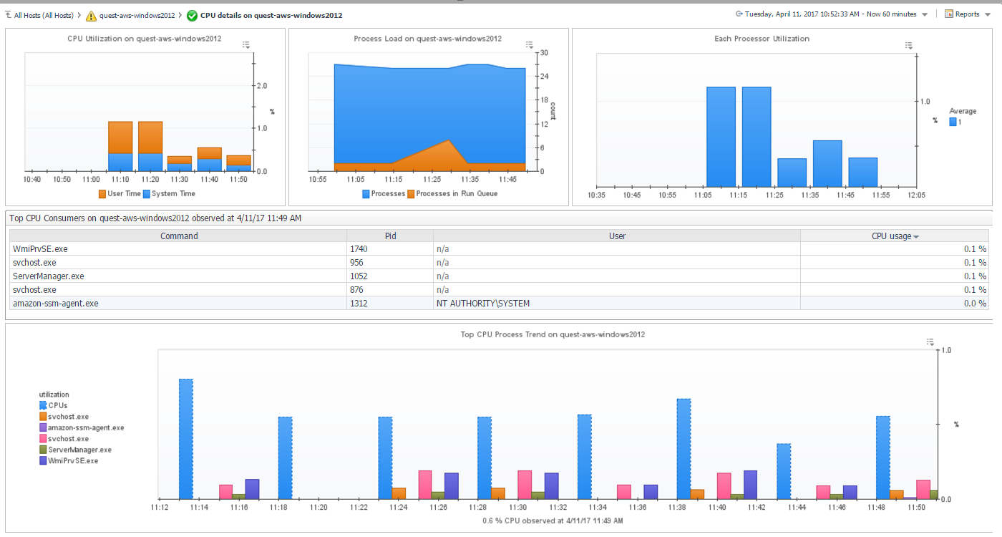Open Top CPU Process Trend options icon

[x=930, y=342]
